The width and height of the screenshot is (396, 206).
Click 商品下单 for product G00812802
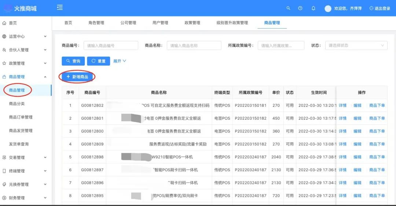pos(377,105)
